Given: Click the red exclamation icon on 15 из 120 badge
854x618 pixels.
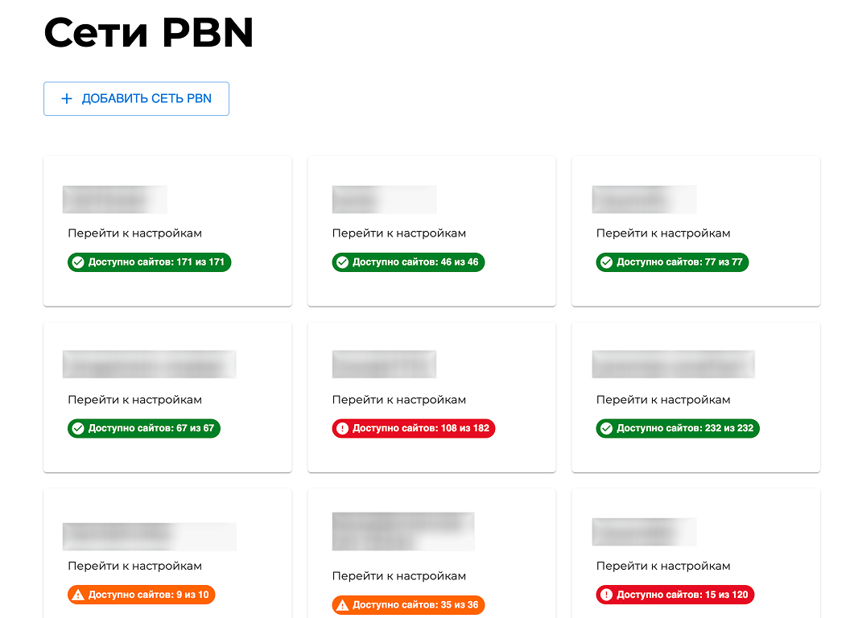Looking at the screenshot, I should (606, 595).
